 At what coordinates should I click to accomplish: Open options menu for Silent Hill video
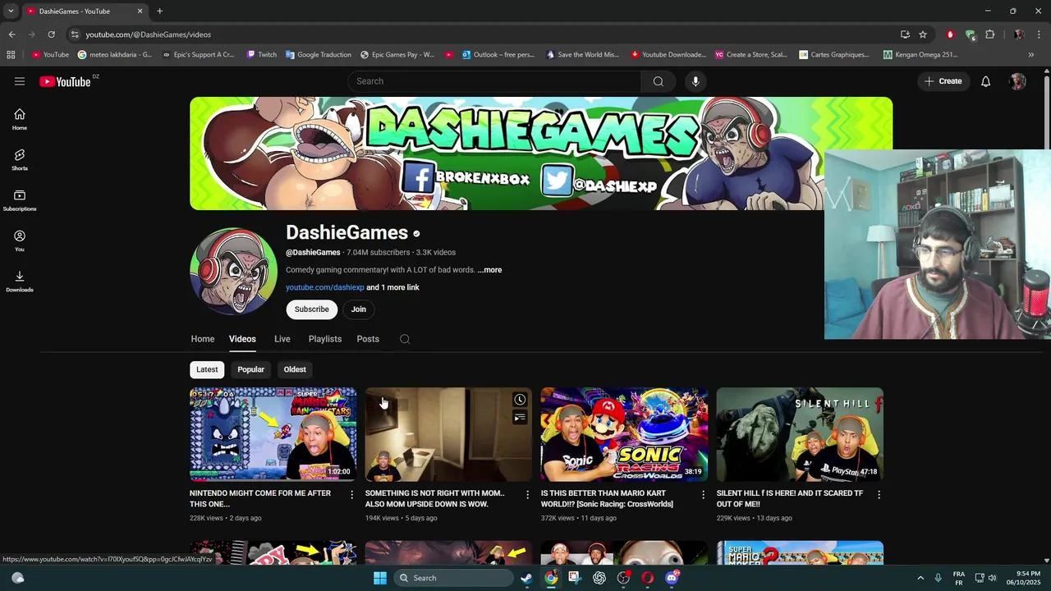pyautogui.click(x=879, y=494)
